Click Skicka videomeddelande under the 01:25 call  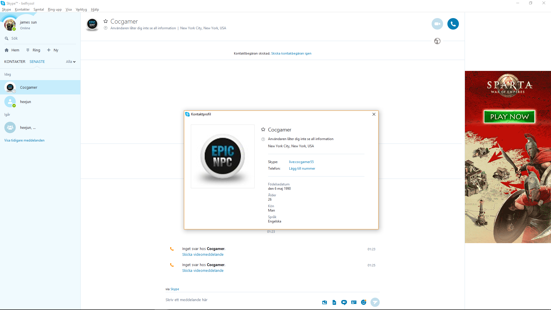pyautogui.click(x=203, y=271)
